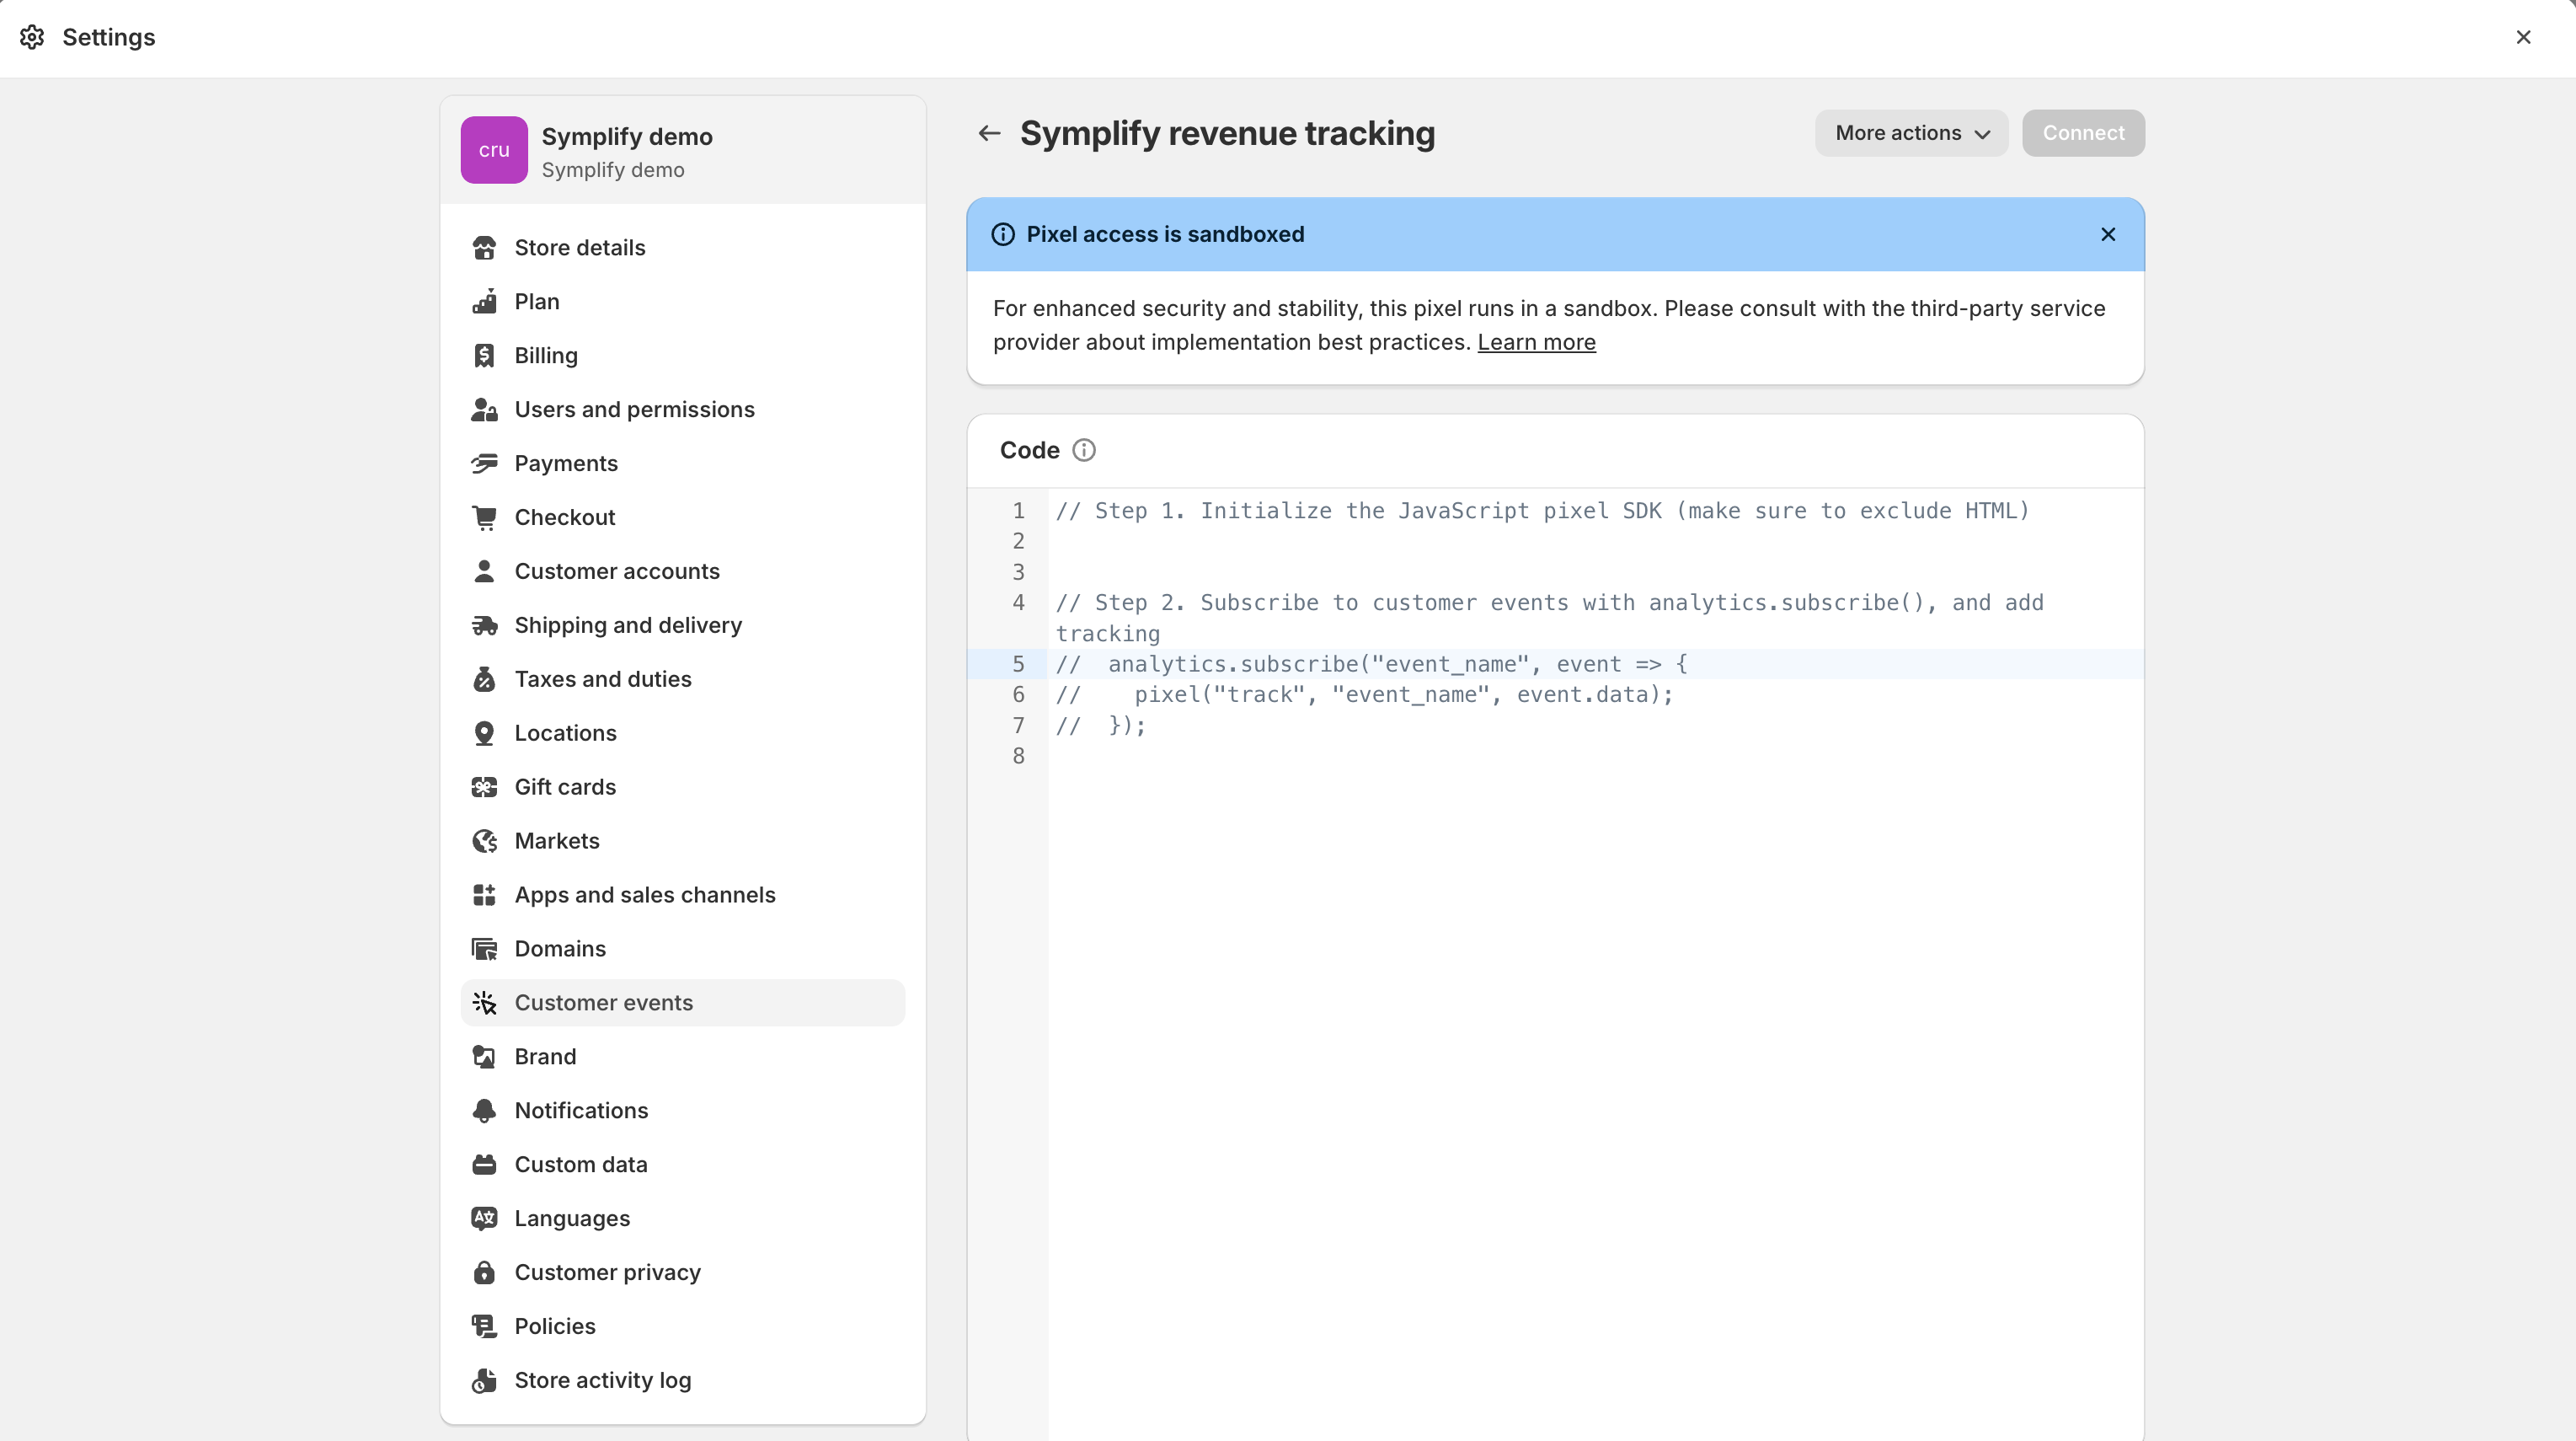Click the Store activity log icon
The width and height of the screenshot is (2576, 1441).
(484, 1381)
